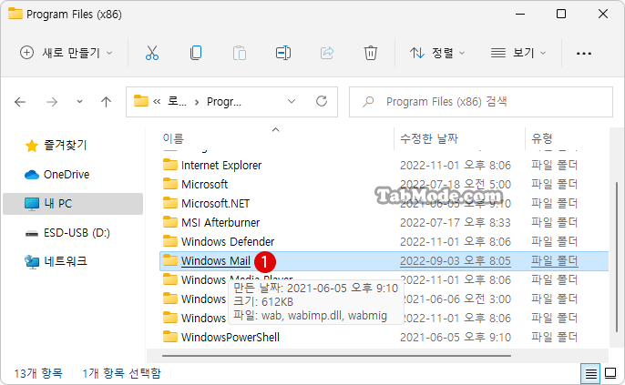Click the horizontal scrollbar of file list
The image size is (625, 385).
(336, 356)
